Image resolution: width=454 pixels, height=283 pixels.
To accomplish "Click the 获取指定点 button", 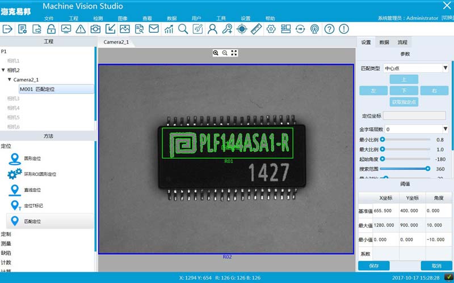I will (x=404, y=102).
